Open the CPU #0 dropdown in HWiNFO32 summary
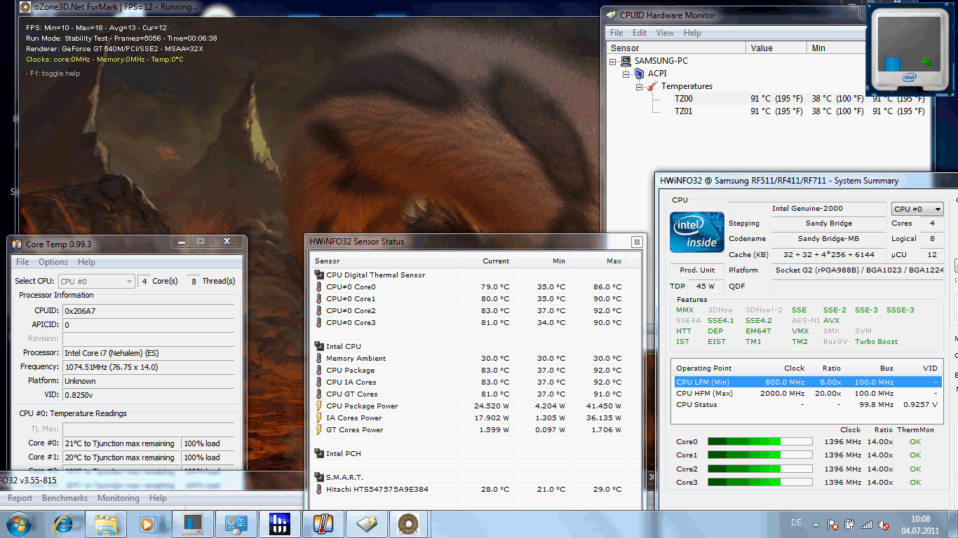958x538 pixels. pyautogui.click(x=917, y=209)
